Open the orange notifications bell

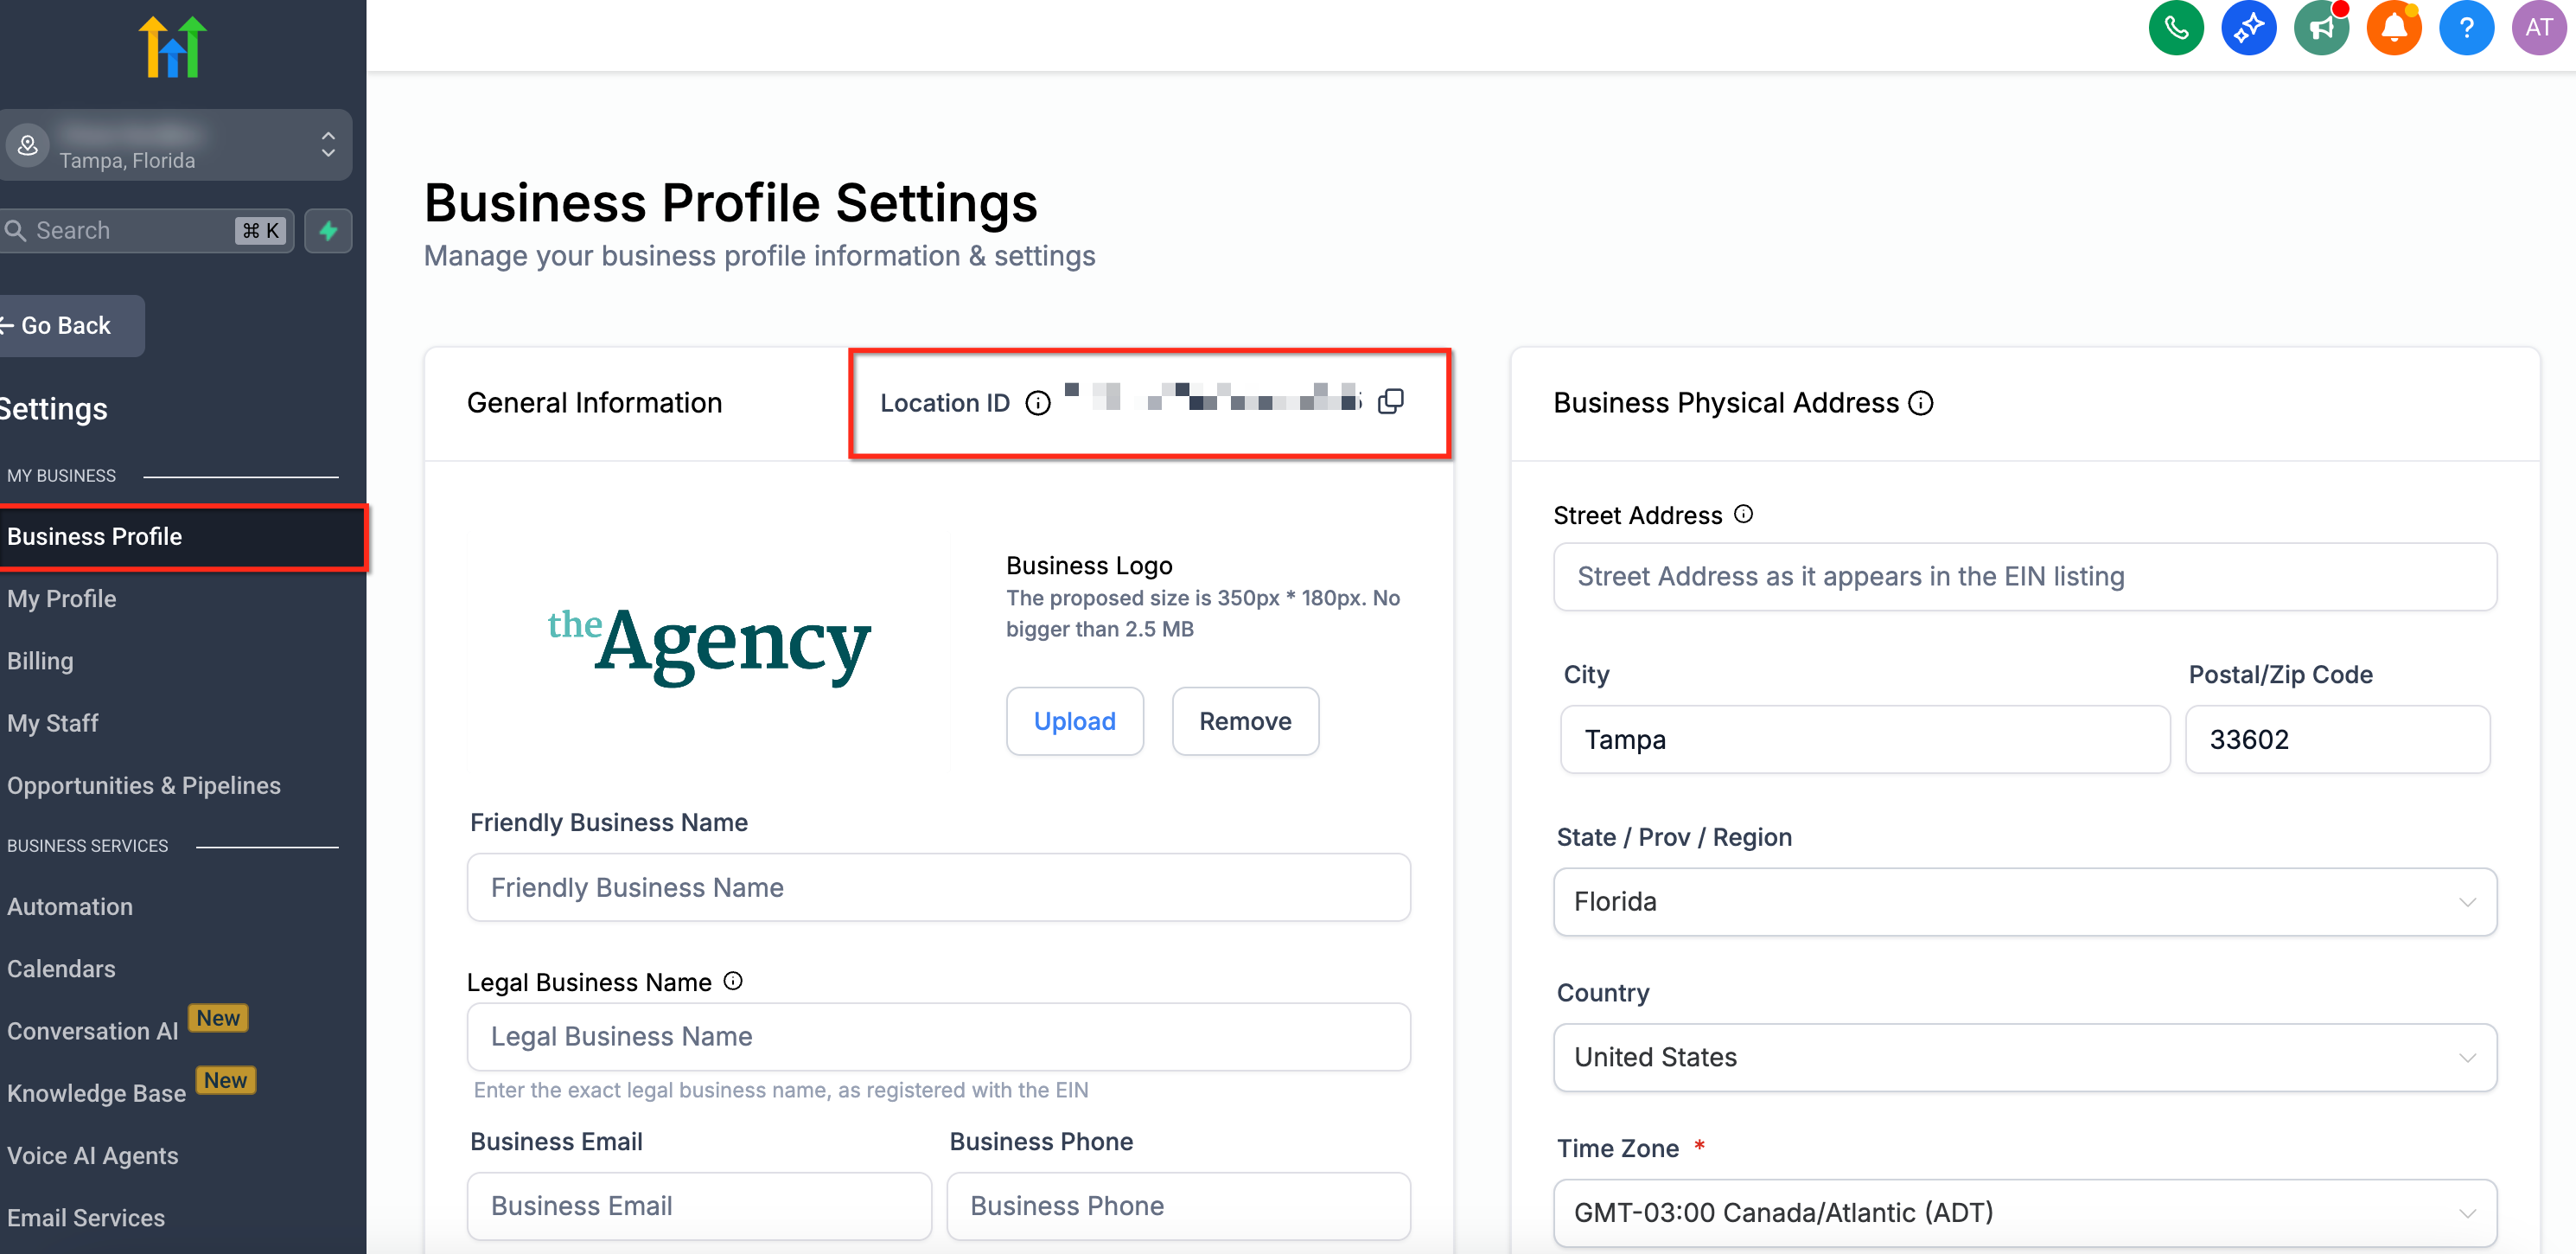[x=2393, y=27]
